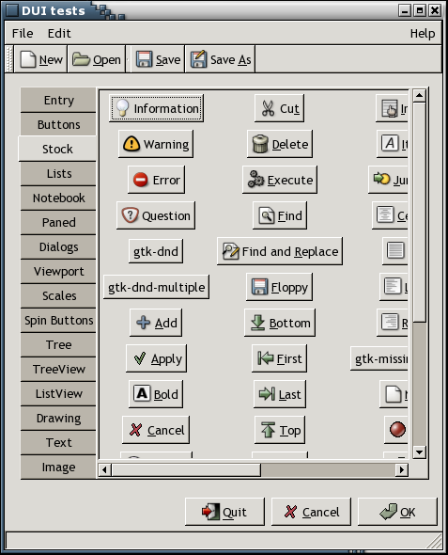
Task: Switch to the Scales tab
Action: coord(58,295)
